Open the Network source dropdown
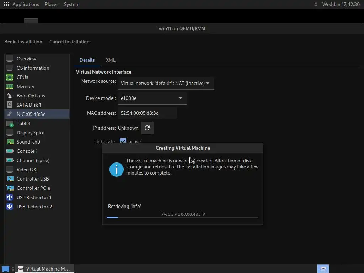The image size is (364, 273). 166,83
